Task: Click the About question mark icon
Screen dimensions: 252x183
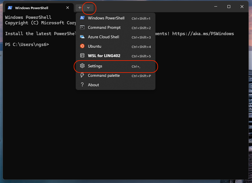Action: (82, 85)
